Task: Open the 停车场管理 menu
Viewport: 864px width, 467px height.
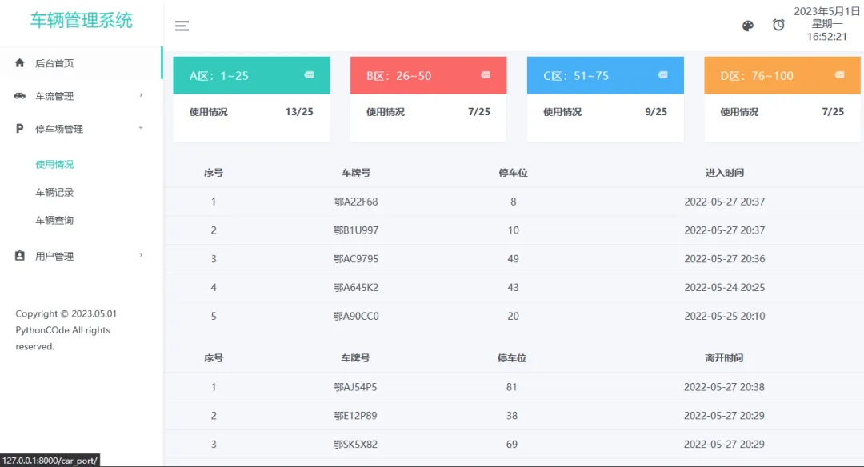Action: [x=59, y=129]
